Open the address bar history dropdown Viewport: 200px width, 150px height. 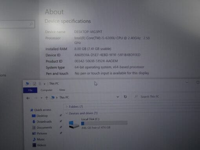[118, 97]
